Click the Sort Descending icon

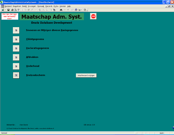(47, 10)
